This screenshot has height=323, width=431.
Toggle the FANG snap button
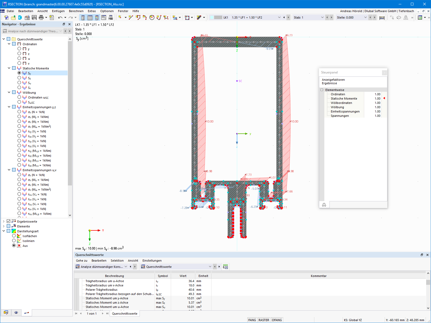tap(252, 320)
